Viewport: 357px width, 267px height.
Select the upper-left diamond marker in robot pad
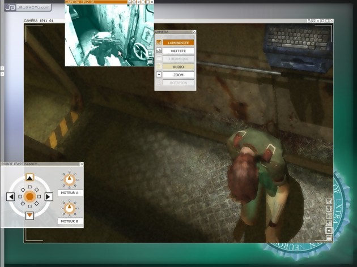click(23, 190)
